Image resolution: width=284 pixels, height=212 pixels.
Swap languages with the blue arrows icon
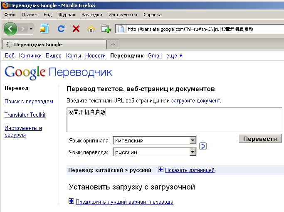point(203,146)
